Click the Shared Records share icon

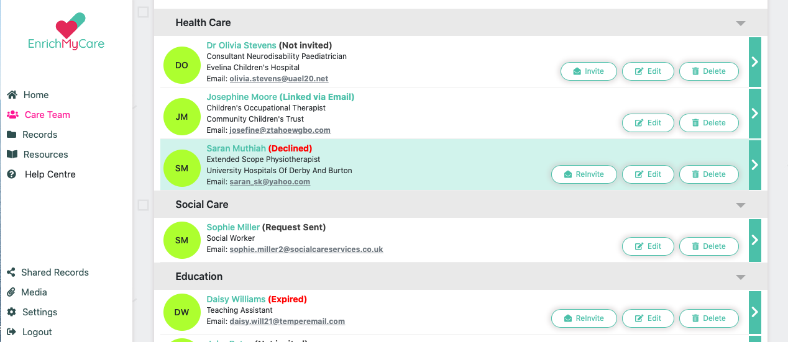tap(11, 272)
